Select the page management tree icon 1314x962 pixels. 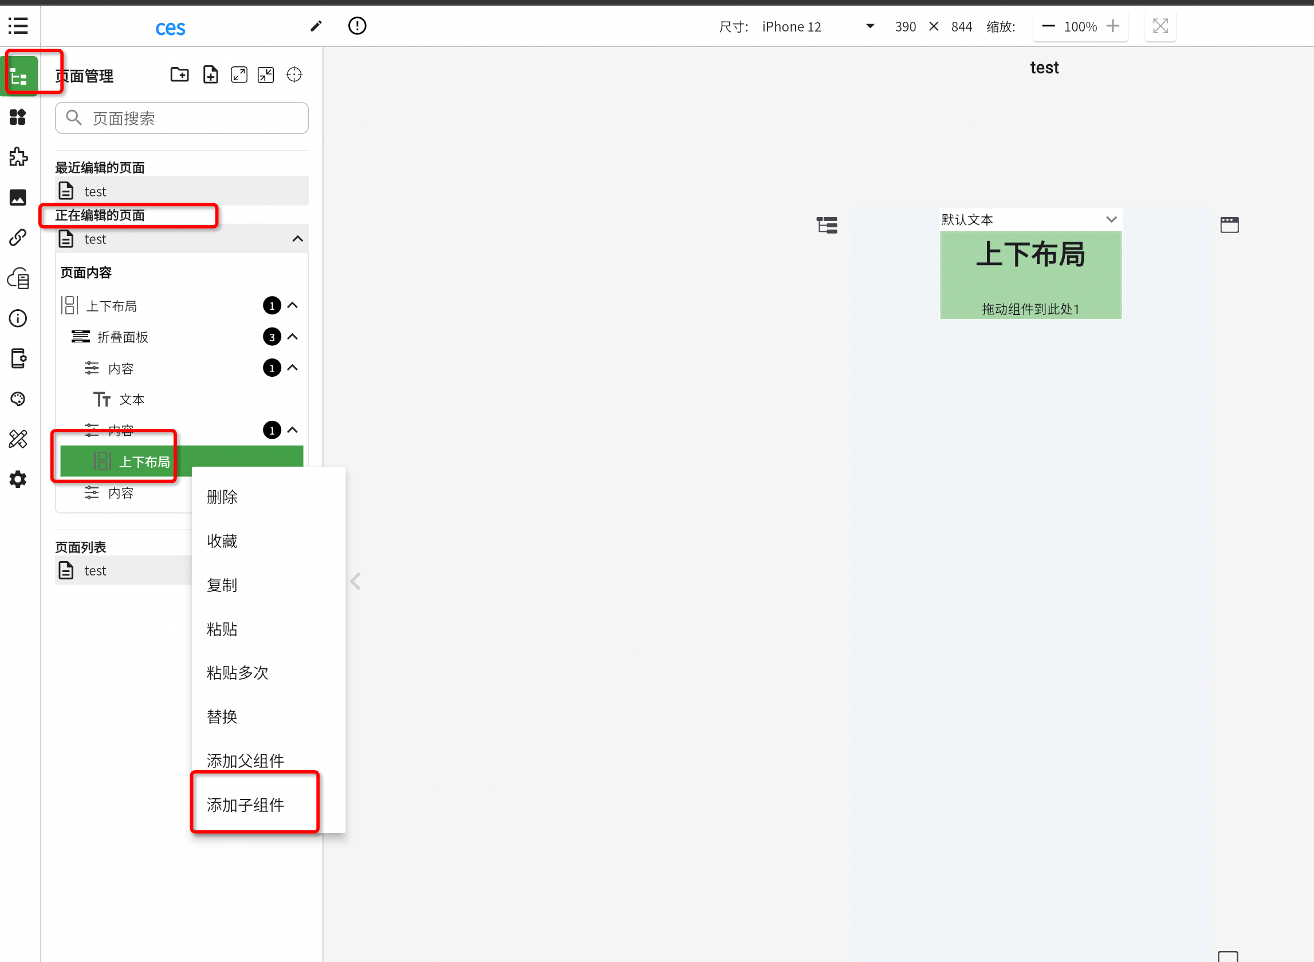click(x=19, y=76)
